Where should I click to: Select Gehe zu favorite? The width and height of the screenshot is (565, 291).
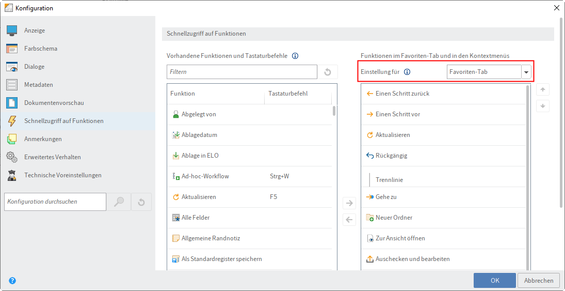443,197
